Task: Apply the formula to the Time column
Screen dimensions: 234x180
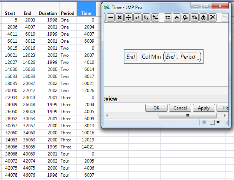Action: [x=204, y=108]
